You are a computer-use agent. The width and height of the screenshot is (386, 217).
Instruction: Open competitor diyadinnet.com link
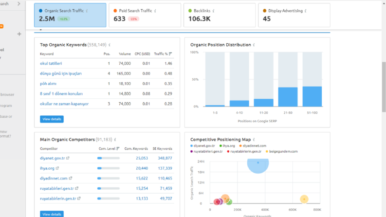[54, 179]
